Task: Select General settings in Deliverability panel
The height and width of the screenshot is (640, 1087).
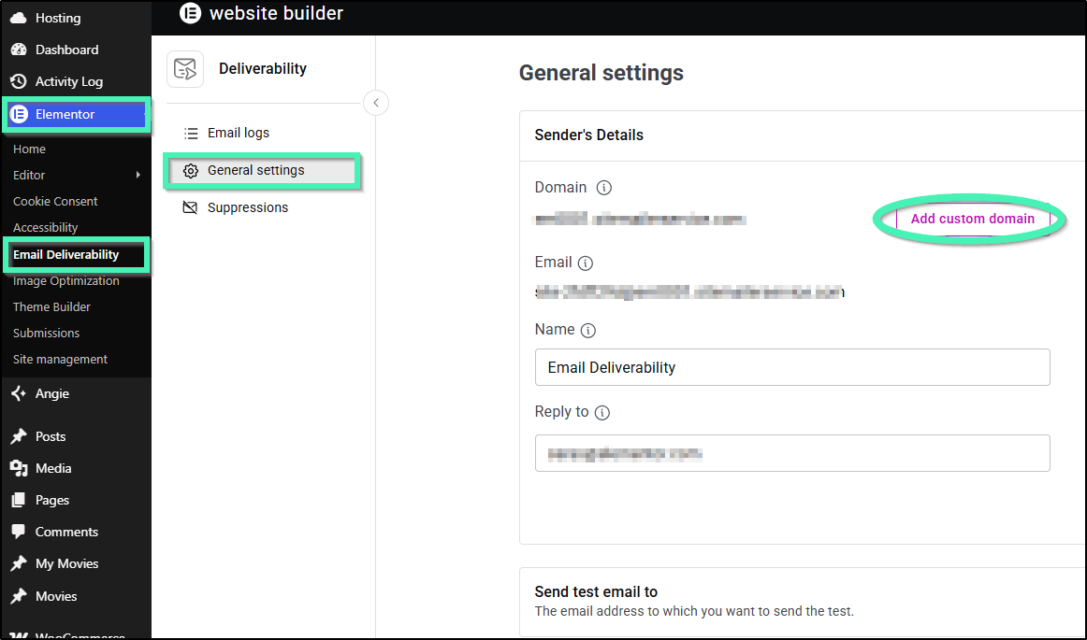Action: point(262,170)
